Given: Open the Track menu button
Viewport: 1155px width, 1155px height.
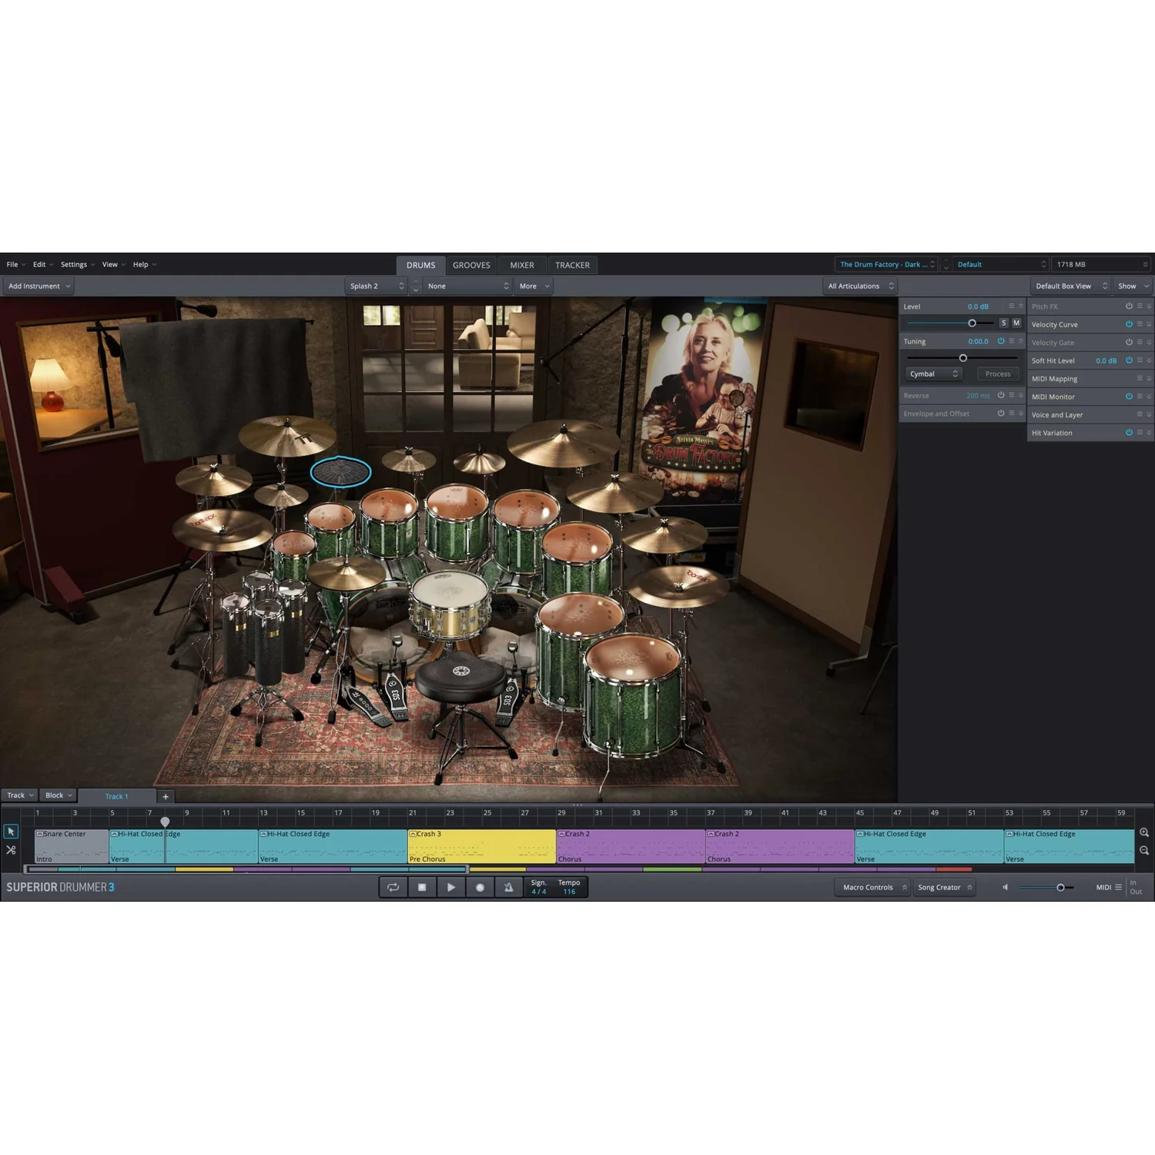Looking at the screenshot, I should click(20, 795).
